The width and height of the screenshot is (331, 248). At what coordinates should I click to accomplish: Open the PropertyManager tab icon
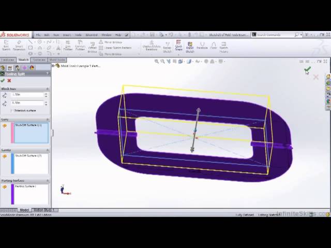pos(10,68)
